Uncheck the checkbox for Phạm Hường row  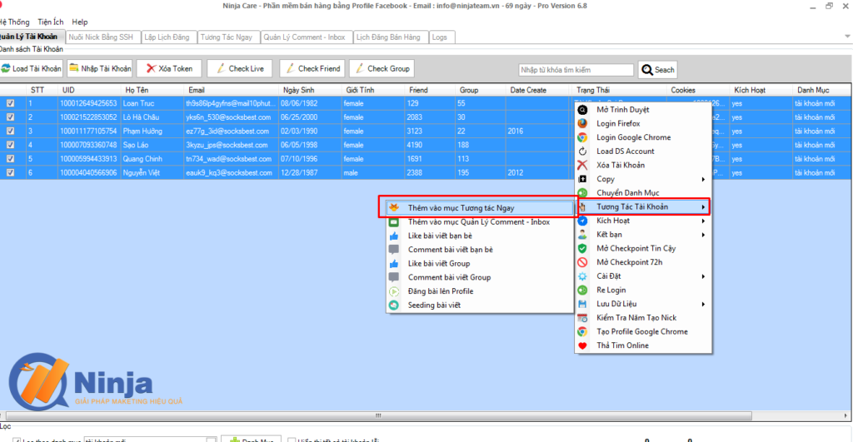(x=10, y=131)
